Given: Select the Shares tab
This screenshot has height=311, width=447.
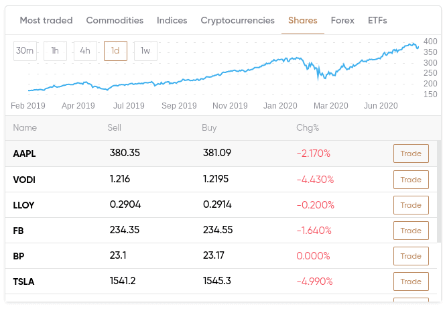Looking at the screenshot, I should click(303, 21).
